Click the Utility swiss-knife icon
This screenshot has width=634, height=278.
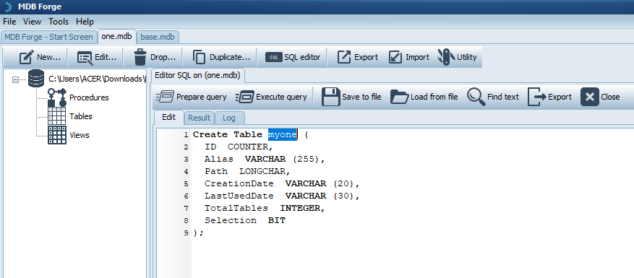(x=446, y=57)
